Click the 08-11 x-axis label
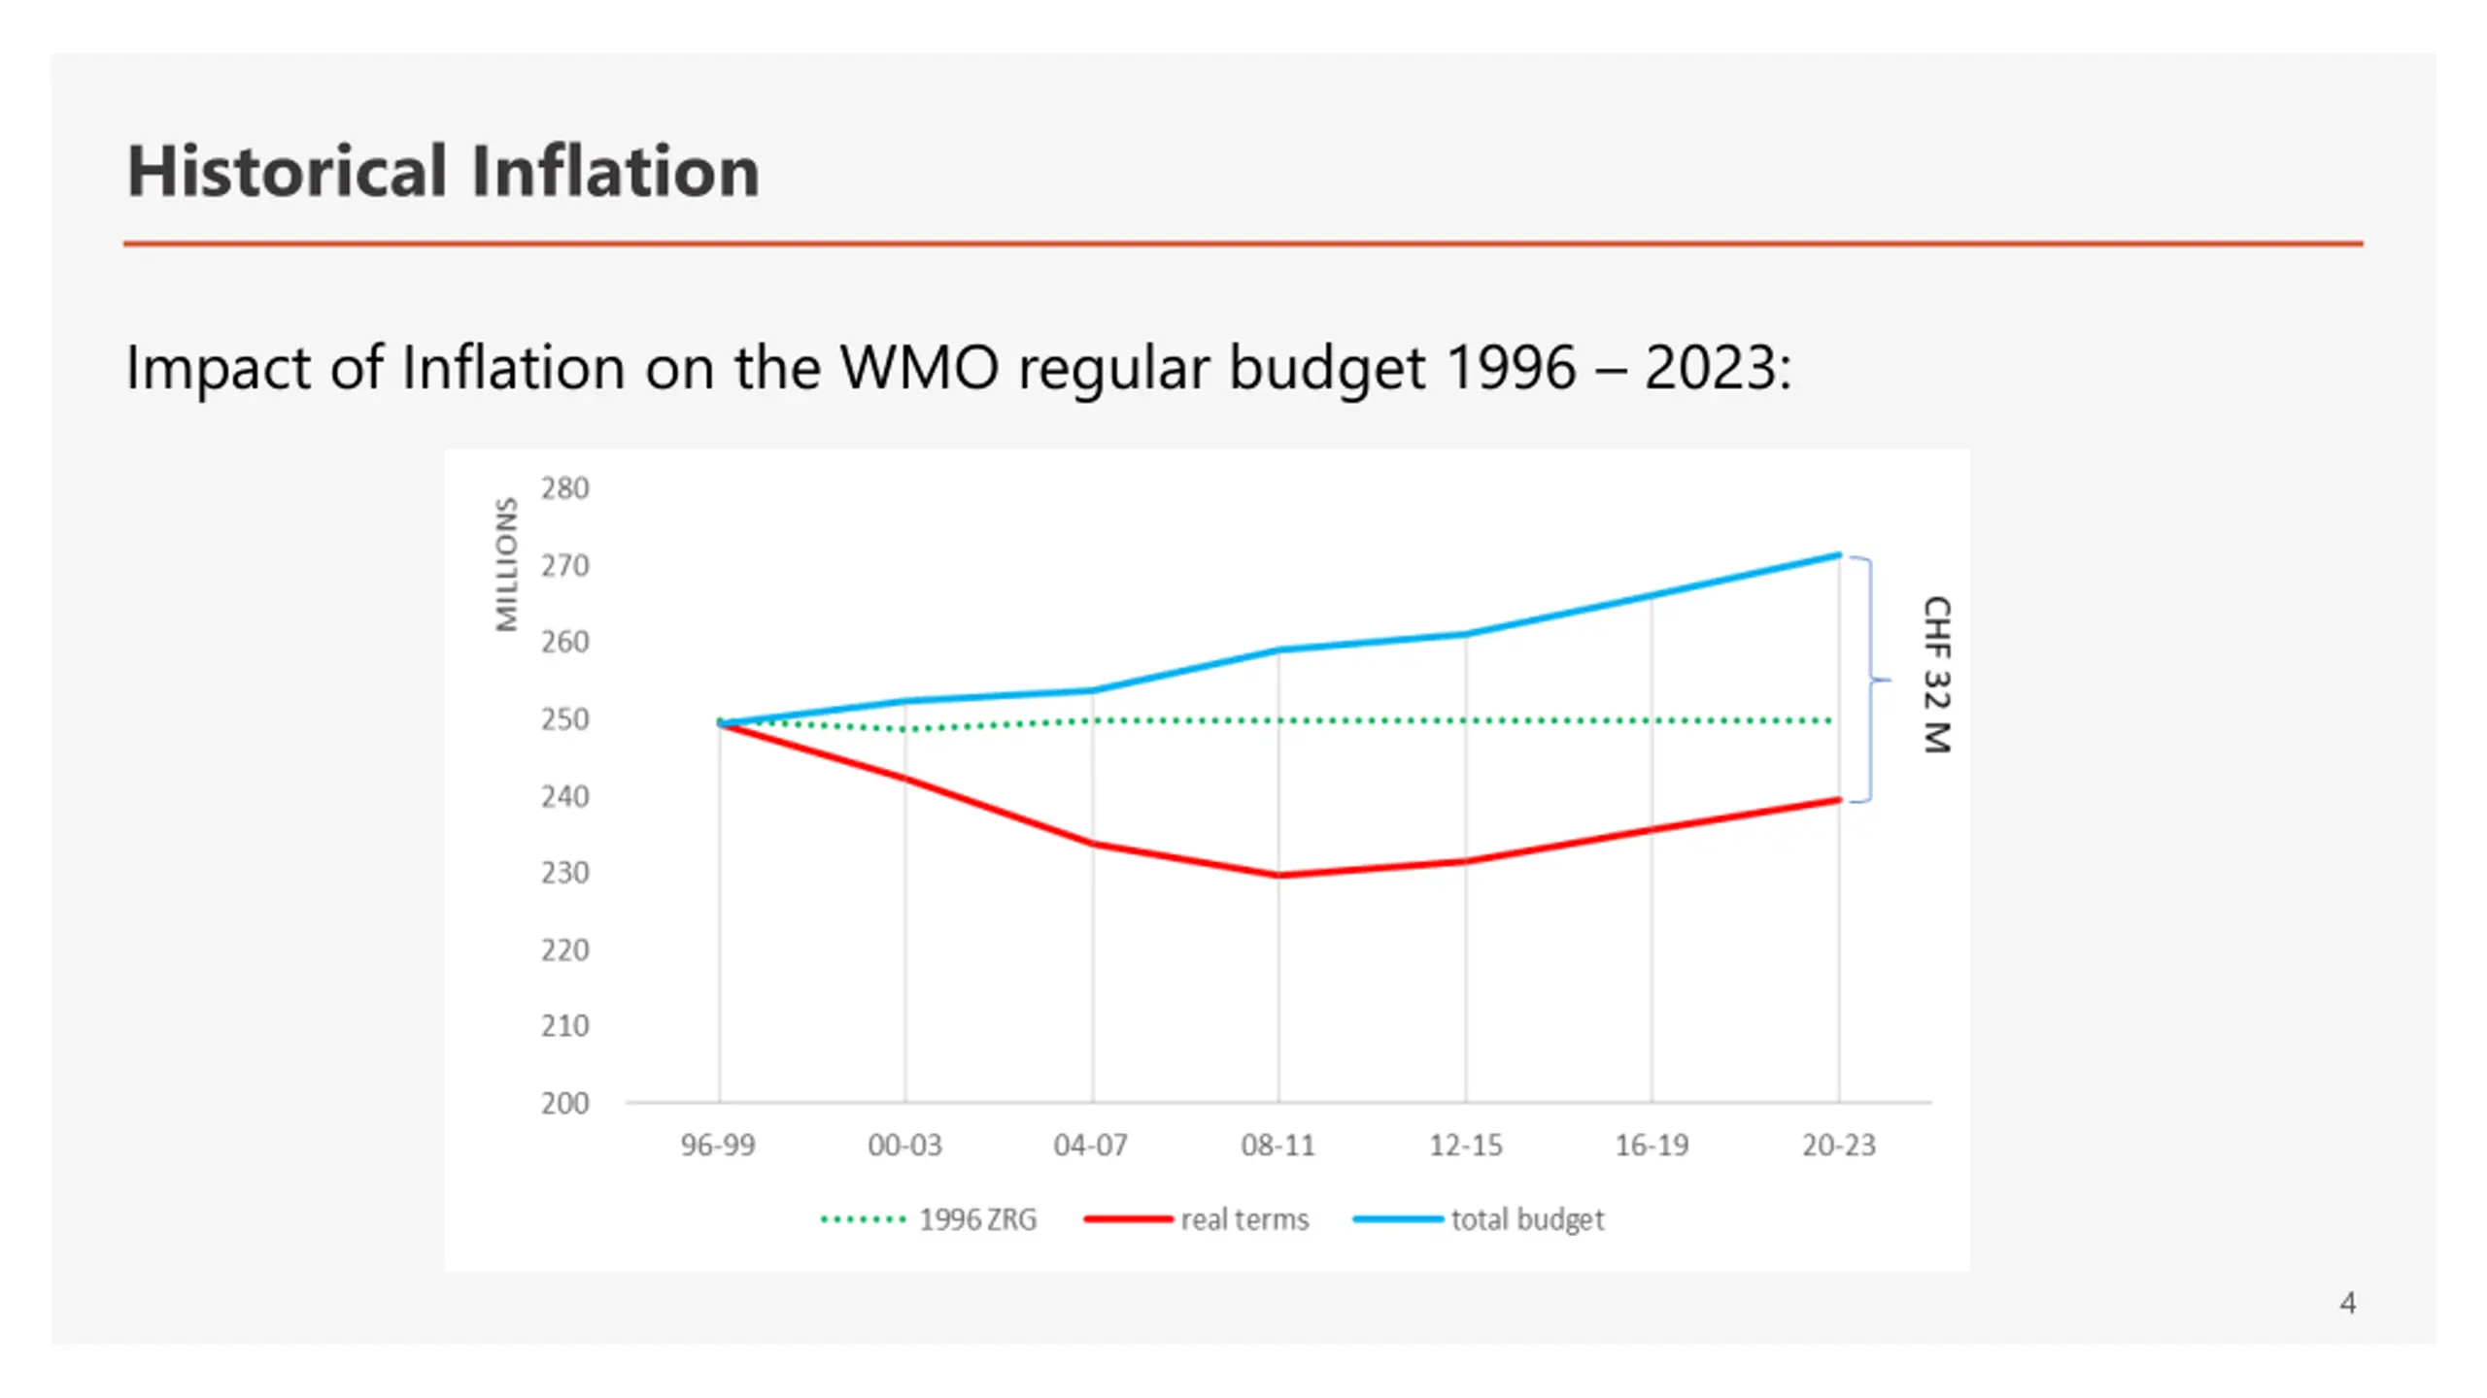Viewport: 2487px width, 1398px height. point(1278,1146)
